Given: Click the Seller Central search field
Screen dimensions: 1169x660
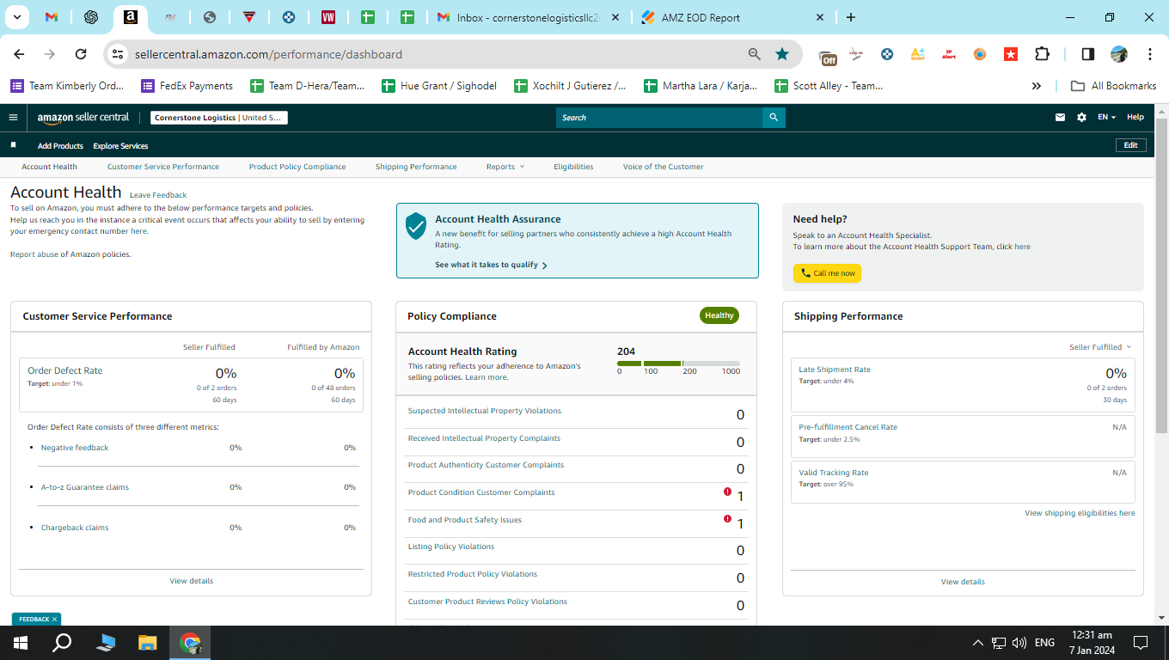Looking at the screenshot, I should 659,118.
